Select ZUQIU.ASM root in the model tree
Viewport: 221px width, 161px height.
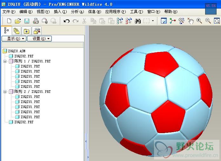[14, 51]
